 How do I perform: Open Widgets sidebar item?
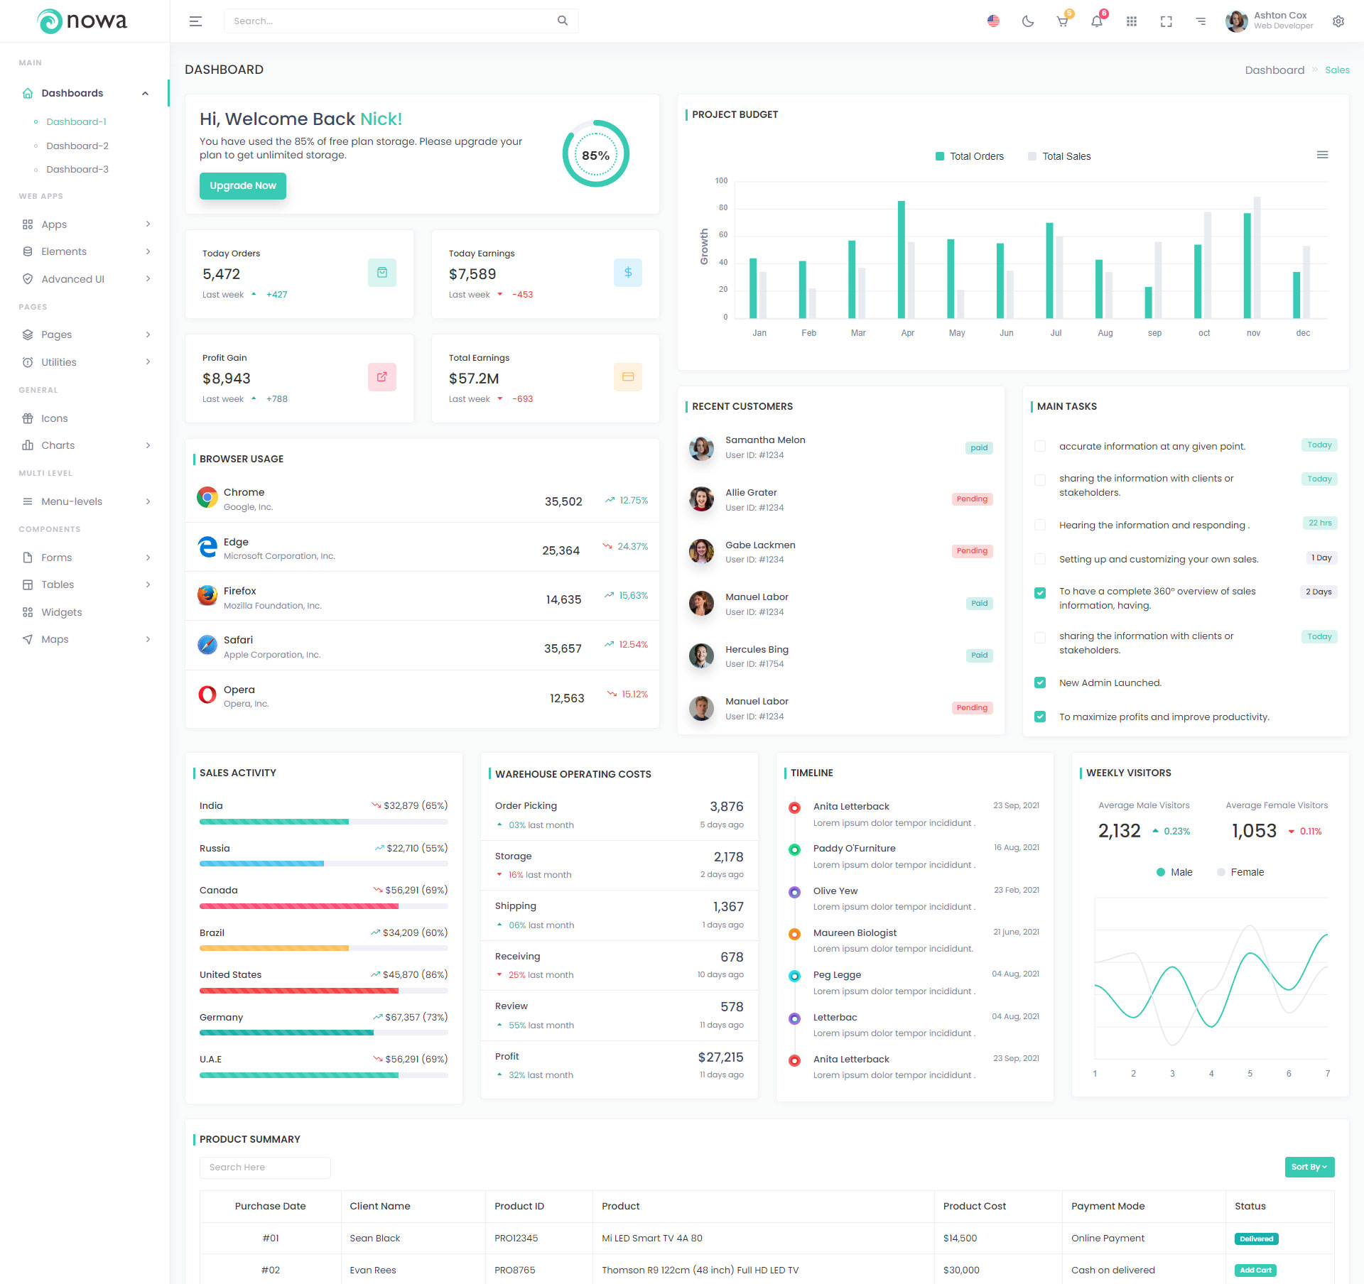pos(62,612)
